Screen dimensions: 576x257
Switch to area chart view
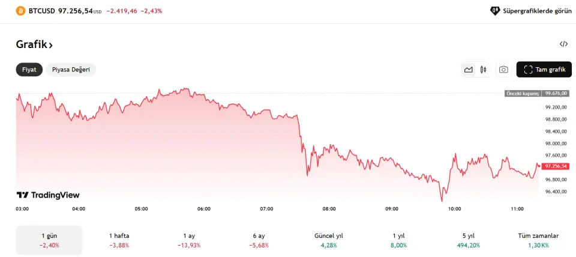468,70
